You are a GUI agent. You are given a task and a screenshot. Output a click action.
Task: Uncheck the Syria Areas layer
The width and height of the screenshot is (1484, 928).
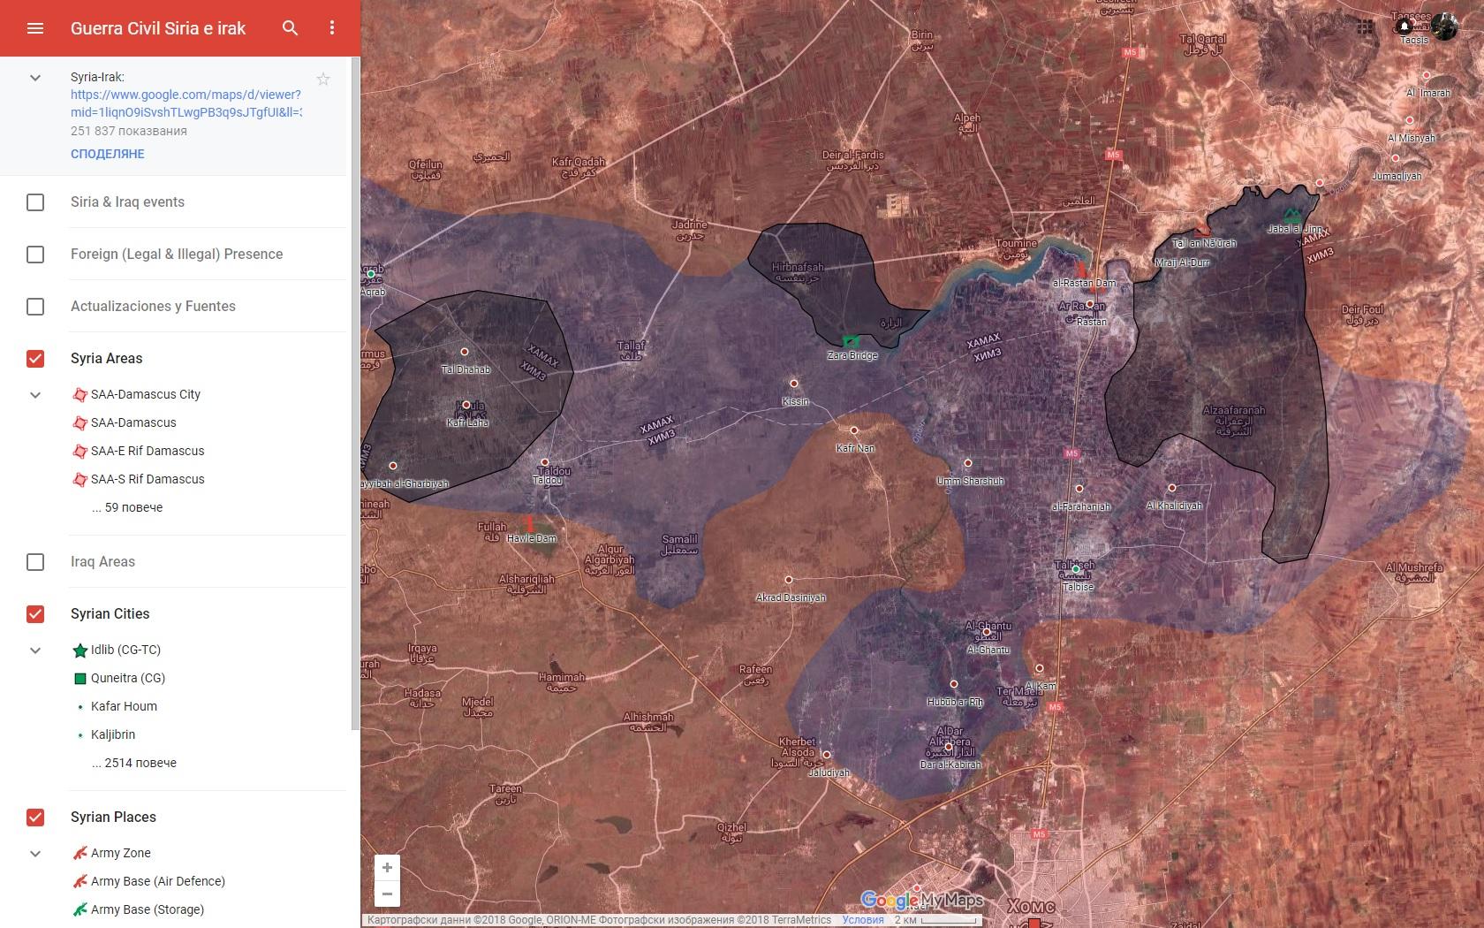click(35, 359)
